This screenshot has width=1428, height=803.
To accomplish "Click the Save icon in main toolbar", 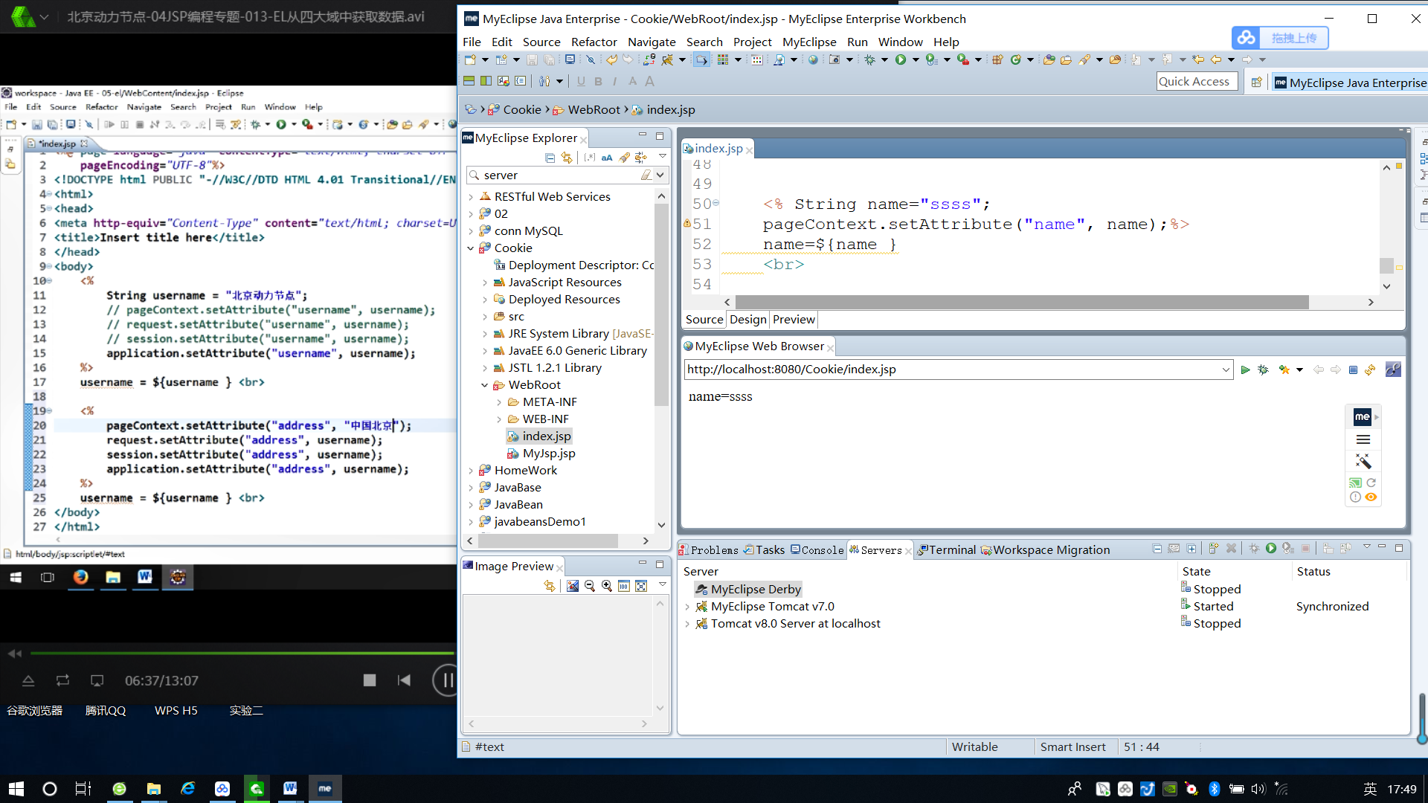I will coord(532,59).
